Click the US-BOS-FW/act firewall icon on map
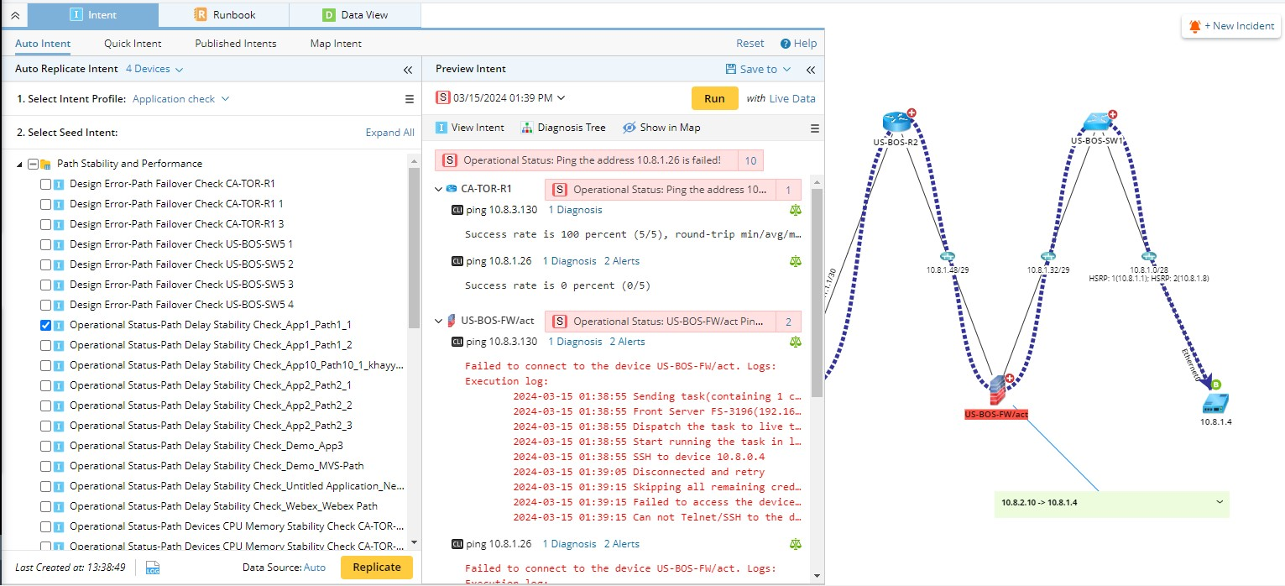The image size is (1285, 586). tap(996, 390)
